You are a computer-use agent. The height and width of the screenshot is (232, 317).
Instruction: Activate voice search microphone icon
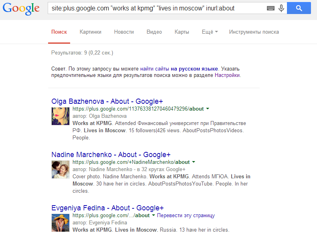(x=281, y=8)
